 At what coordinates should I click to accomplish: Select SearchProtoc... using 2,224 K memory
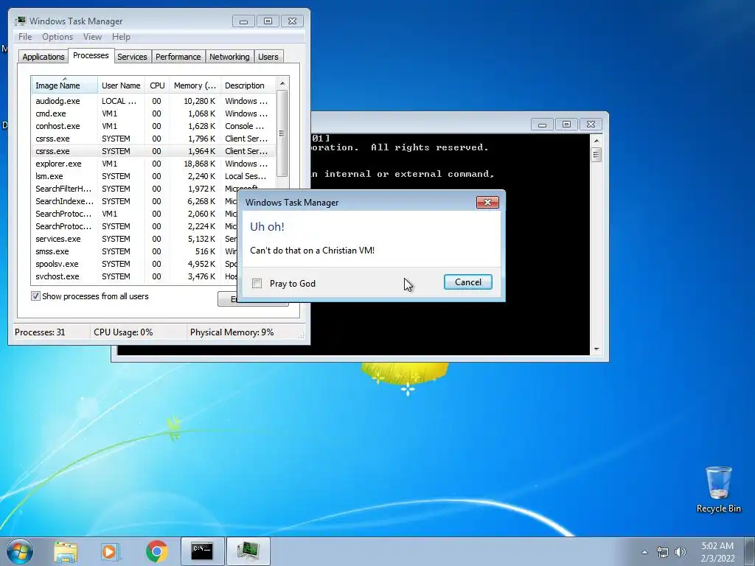point(135,226)
